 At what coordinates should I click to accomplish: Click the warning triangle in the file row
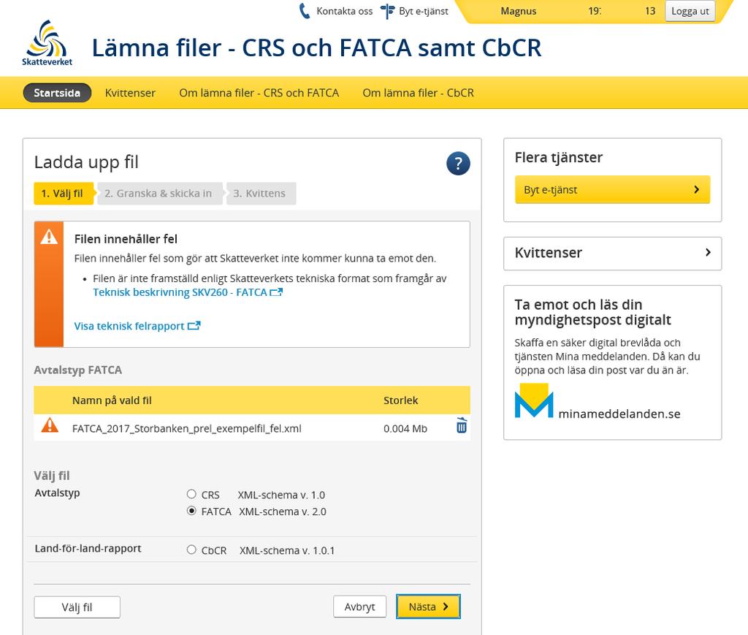click(50, 425)
